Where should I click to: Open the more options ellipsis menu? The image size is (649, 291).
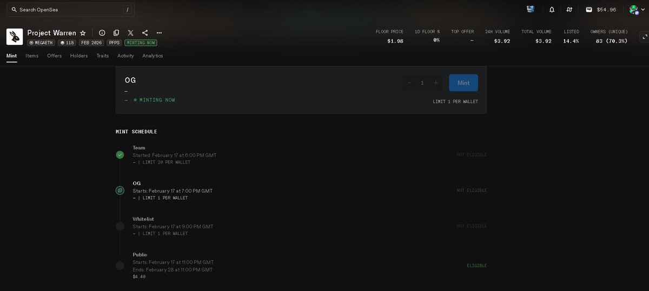click(x=159, y=33)
